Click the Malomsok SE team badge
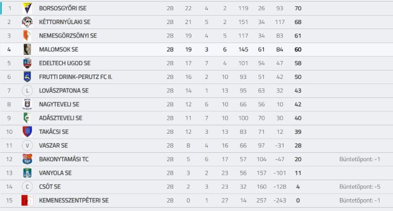393x211 pixels. pos(27,49)
